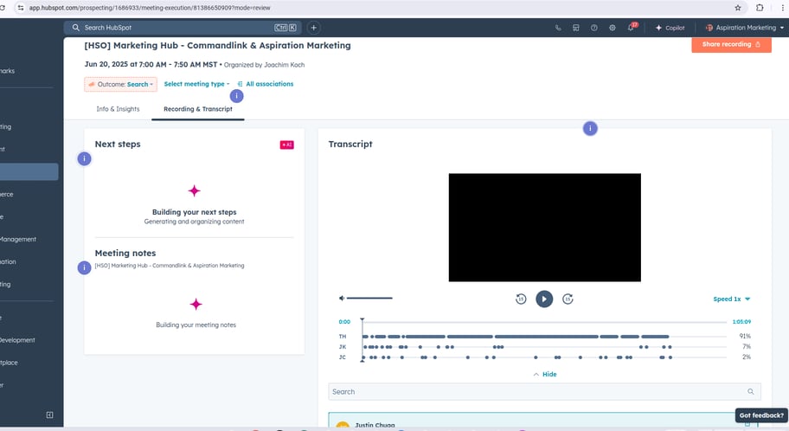789x431 pixels.
Task: Click the Share recording button
Action: click(x=731, y=44)
